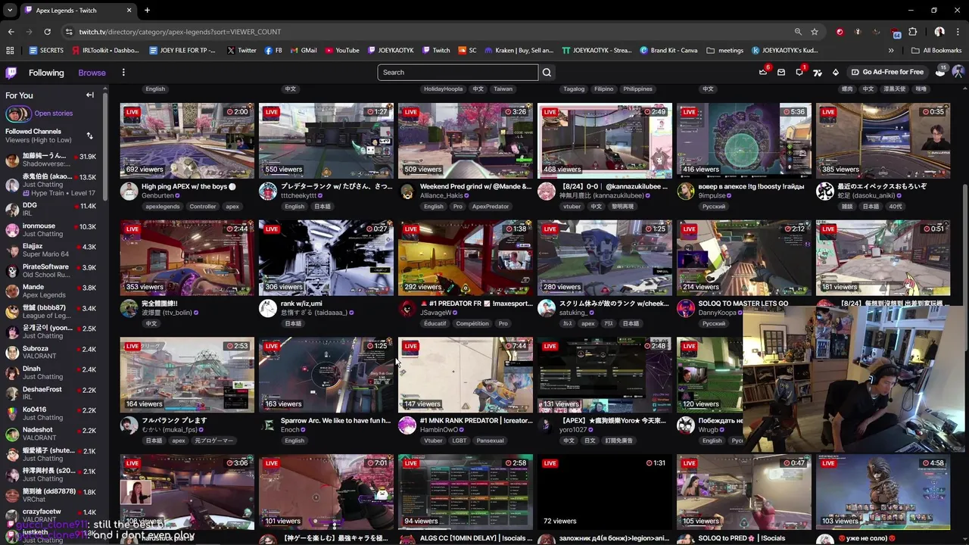Open the stream thumbnail with 353 viewers
The height and width of the screenshot is (545, 969).
tap(187, 258)
